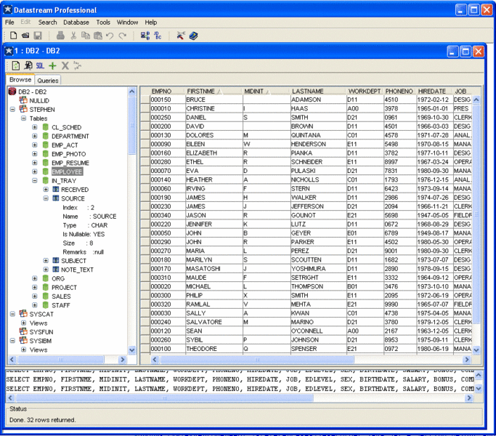Click the green plus add icon
Image resolution: width=496 pixels, height=436 pixels.
tap(53, 66)
